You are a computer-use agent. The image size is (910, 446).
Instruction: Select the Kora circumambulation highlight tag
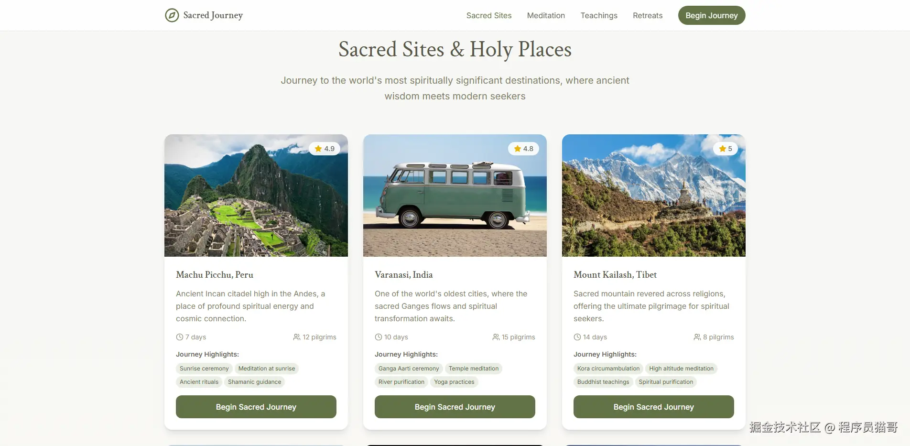[x=608, y=369]
